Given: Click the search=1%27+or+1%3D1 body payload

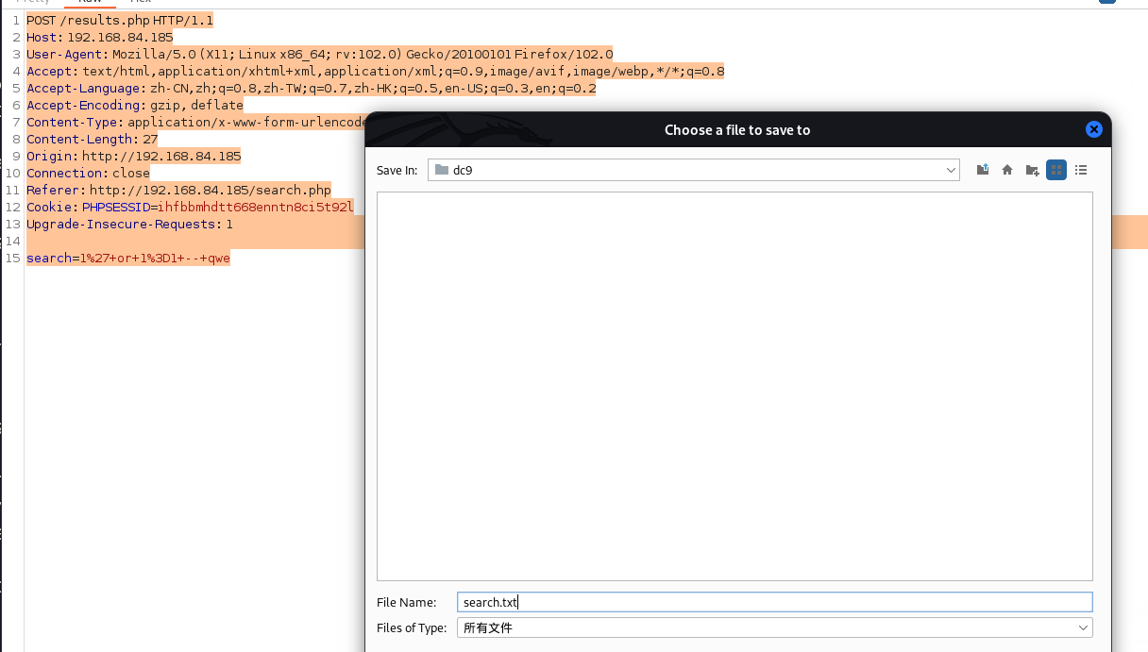Looking at the screenshot, I should (x=128, y=258).
